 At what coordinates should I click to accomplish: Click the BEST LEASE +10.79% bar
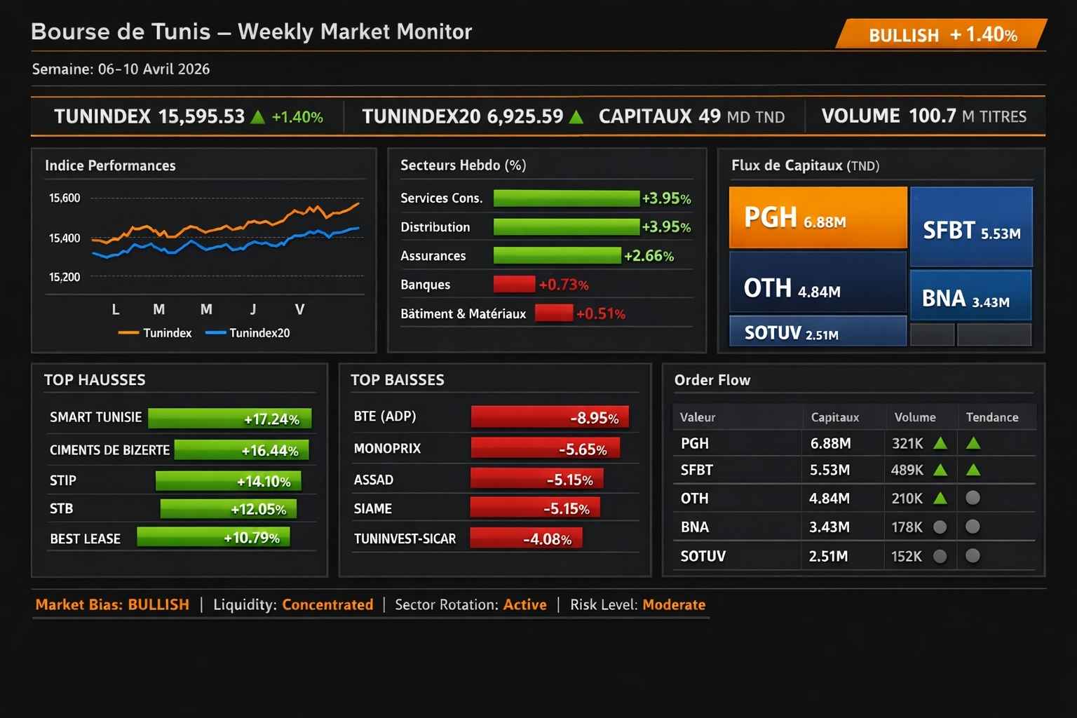214,538
